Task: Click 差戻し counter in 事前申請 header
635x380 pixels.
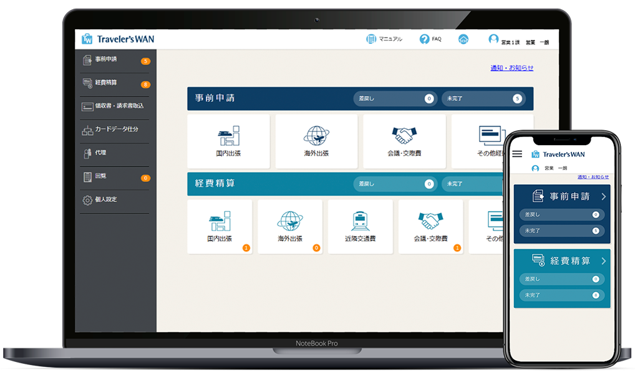Action: pos(394,98)
